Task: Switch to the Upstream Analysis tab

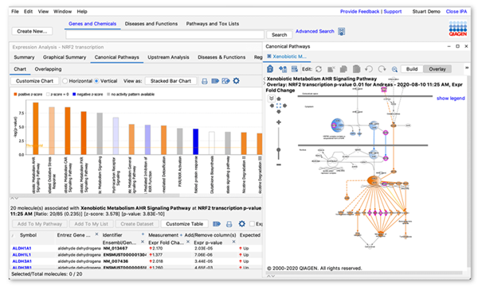Action: coord(168,57)
